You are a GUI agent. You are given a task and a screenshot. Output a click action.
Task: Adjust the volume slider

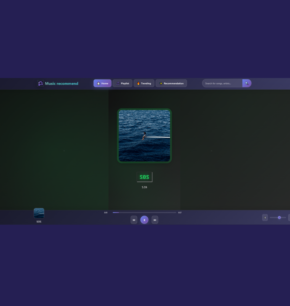point(278,218)
